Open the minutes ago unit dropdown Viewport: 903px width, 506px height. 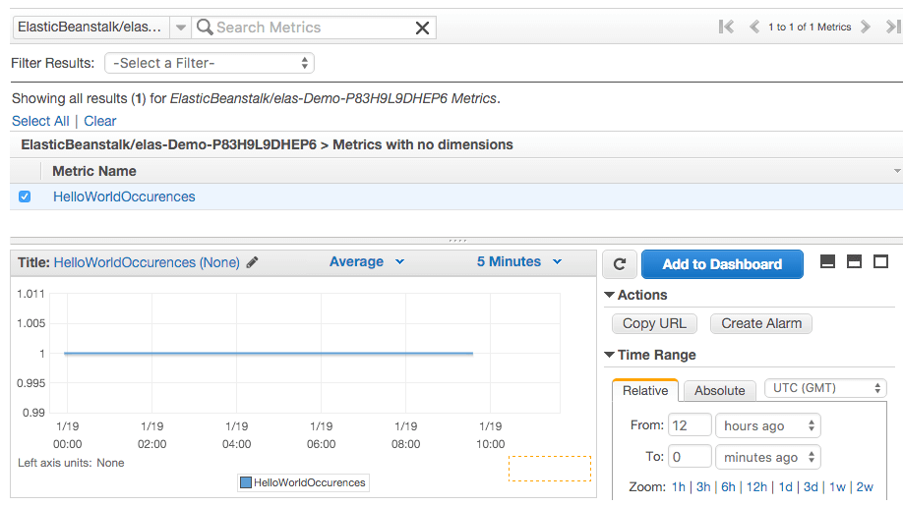click(767, 457)
